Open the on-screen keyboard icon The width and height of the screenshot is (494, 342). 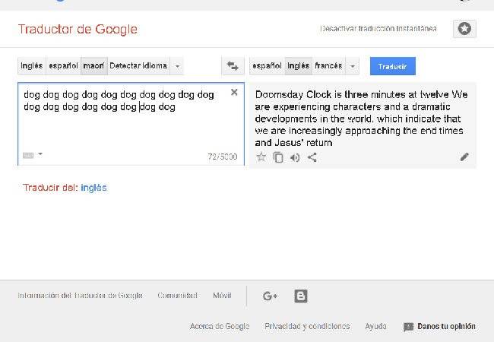click(28, 155)
